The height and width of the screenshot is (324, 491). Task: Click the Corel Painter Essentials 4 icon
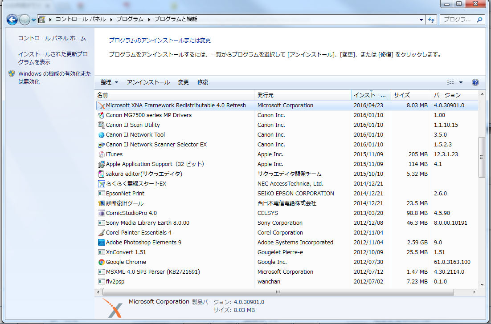[x=102, y=233]
